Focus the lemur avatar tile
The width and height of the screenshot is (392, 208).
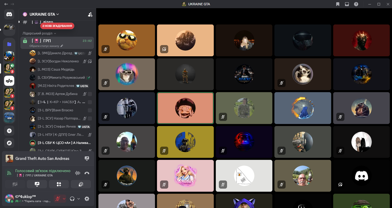click(x=303, y=74)
